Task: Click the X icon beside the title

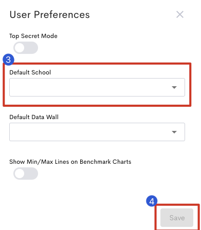Action: click(x=180, y=14)
